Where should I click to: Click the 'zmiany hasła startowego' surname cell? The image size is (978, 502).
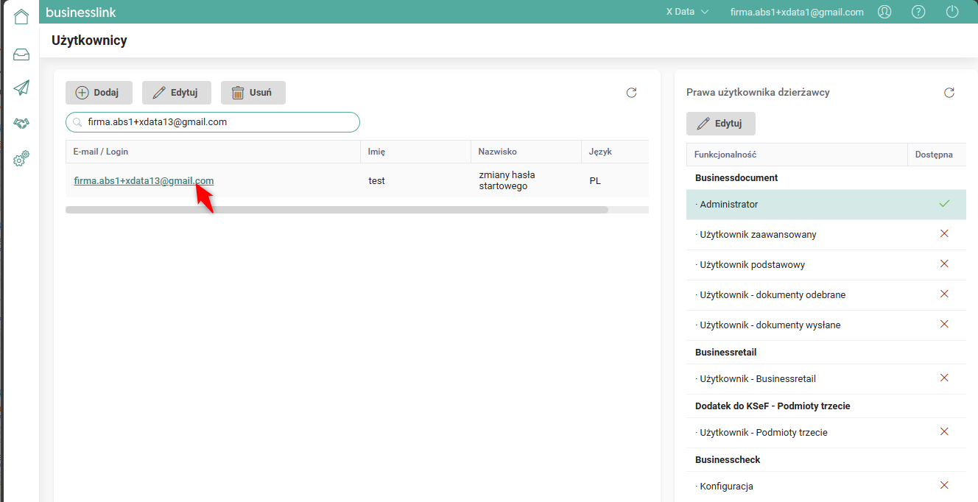tap(507, 180)
